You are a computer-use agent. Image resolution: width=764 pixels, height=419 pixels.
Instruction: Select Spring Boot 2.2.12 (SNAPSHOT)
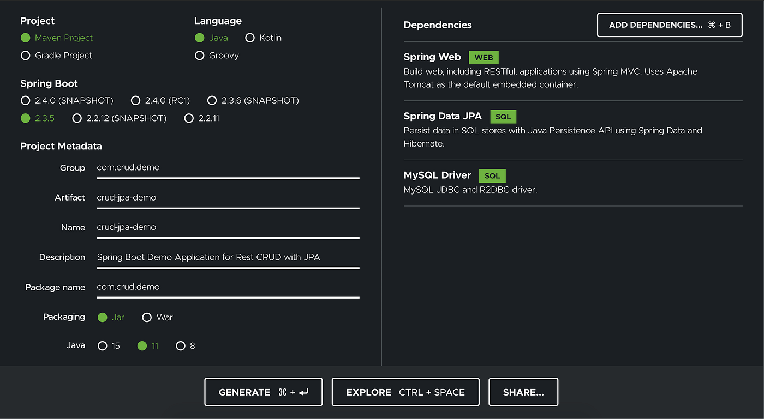click(120, 118)
